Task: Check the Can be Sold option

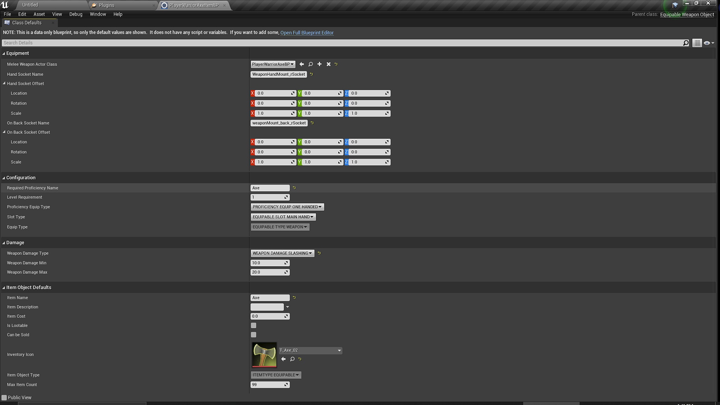Action: tap(253, 335)
